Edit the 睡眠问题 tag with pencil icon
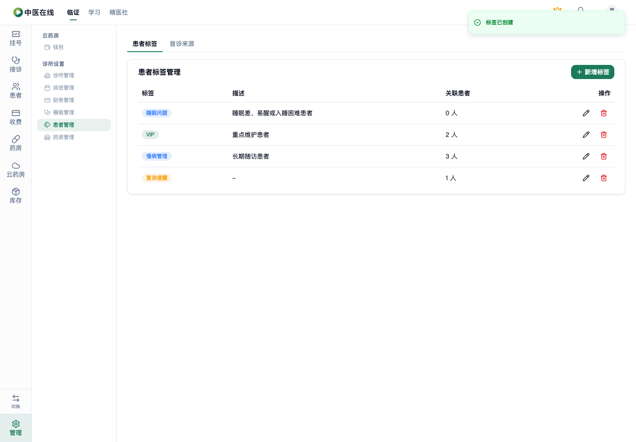The image size is (636, 442). pos(586,113)
